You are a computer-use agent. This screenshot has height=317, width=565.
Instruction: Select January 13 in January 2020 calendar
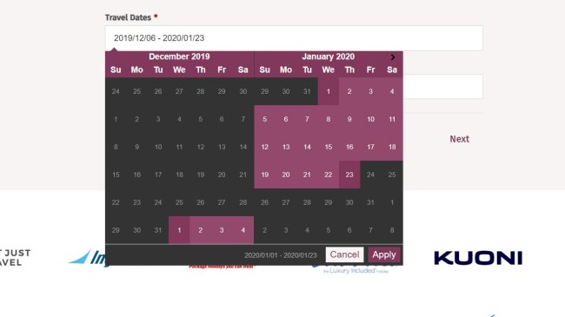click(x=286, y=147)
